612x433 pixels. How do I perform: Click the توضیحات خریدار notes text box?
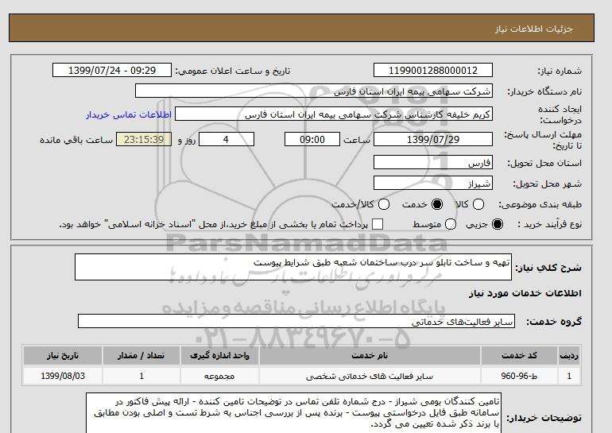pyautogui.click(x=293, y=413)
